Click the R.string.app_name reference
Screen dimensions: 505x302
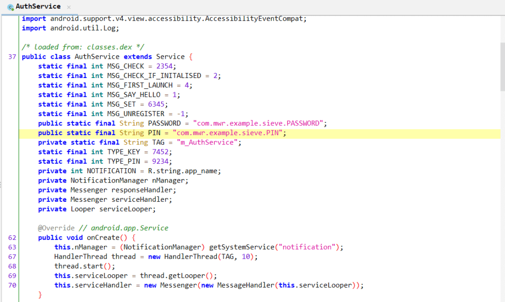[182, 171]
